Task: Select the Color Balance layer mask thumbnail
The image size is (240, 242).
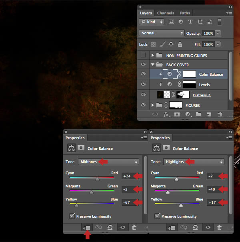Action: (189, 74)
